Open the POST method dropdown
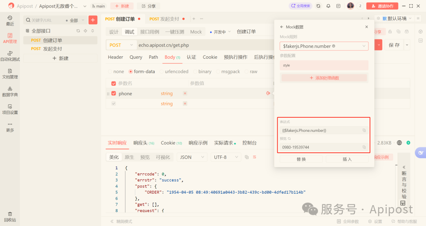The height and width of the screenshot is (226, 426). 121,45
